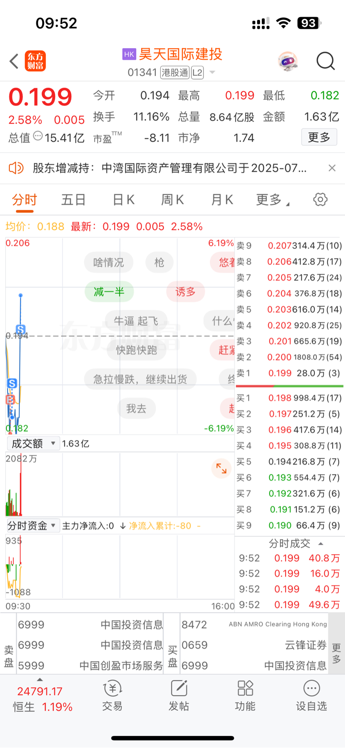
Task: Tap the 买1 order row at 0.198
Action: (290, 398)
